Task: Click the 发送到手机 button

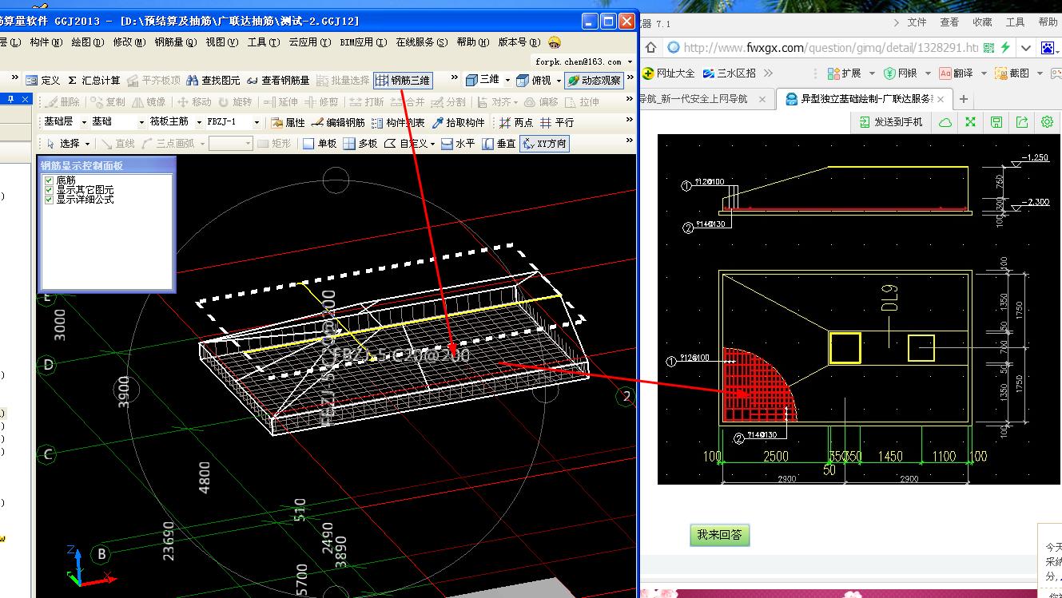Action: pyautogui.click(x=891, y=122)
